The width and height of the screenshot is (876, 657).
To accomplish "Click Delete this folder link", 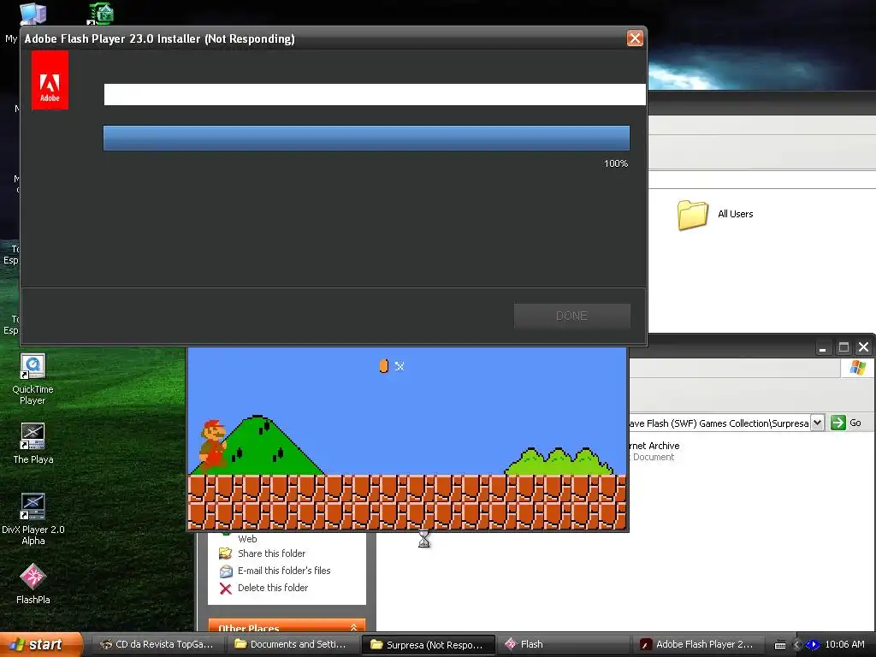I will coord(273,588).
